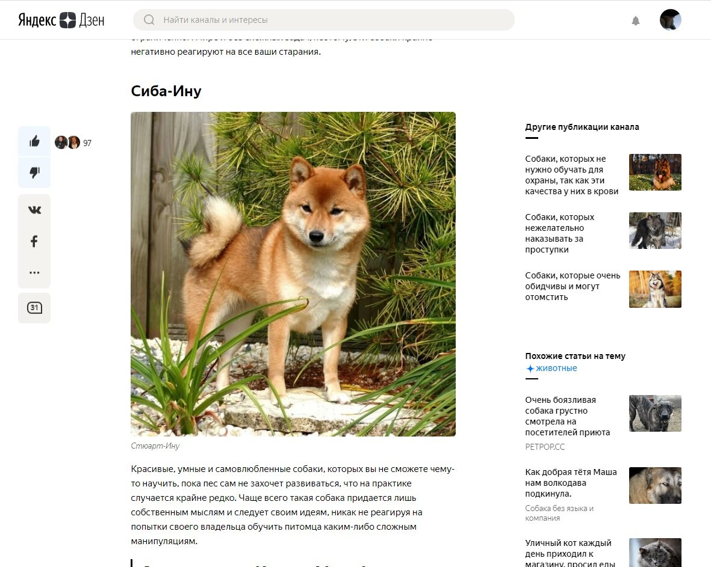
Task: Read article about touchy vengeful dogs
Action: click(573, 286)
